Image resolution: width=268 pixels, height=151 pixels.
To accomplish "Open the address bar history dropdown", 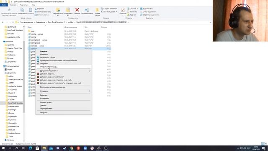I will (210, 22).
